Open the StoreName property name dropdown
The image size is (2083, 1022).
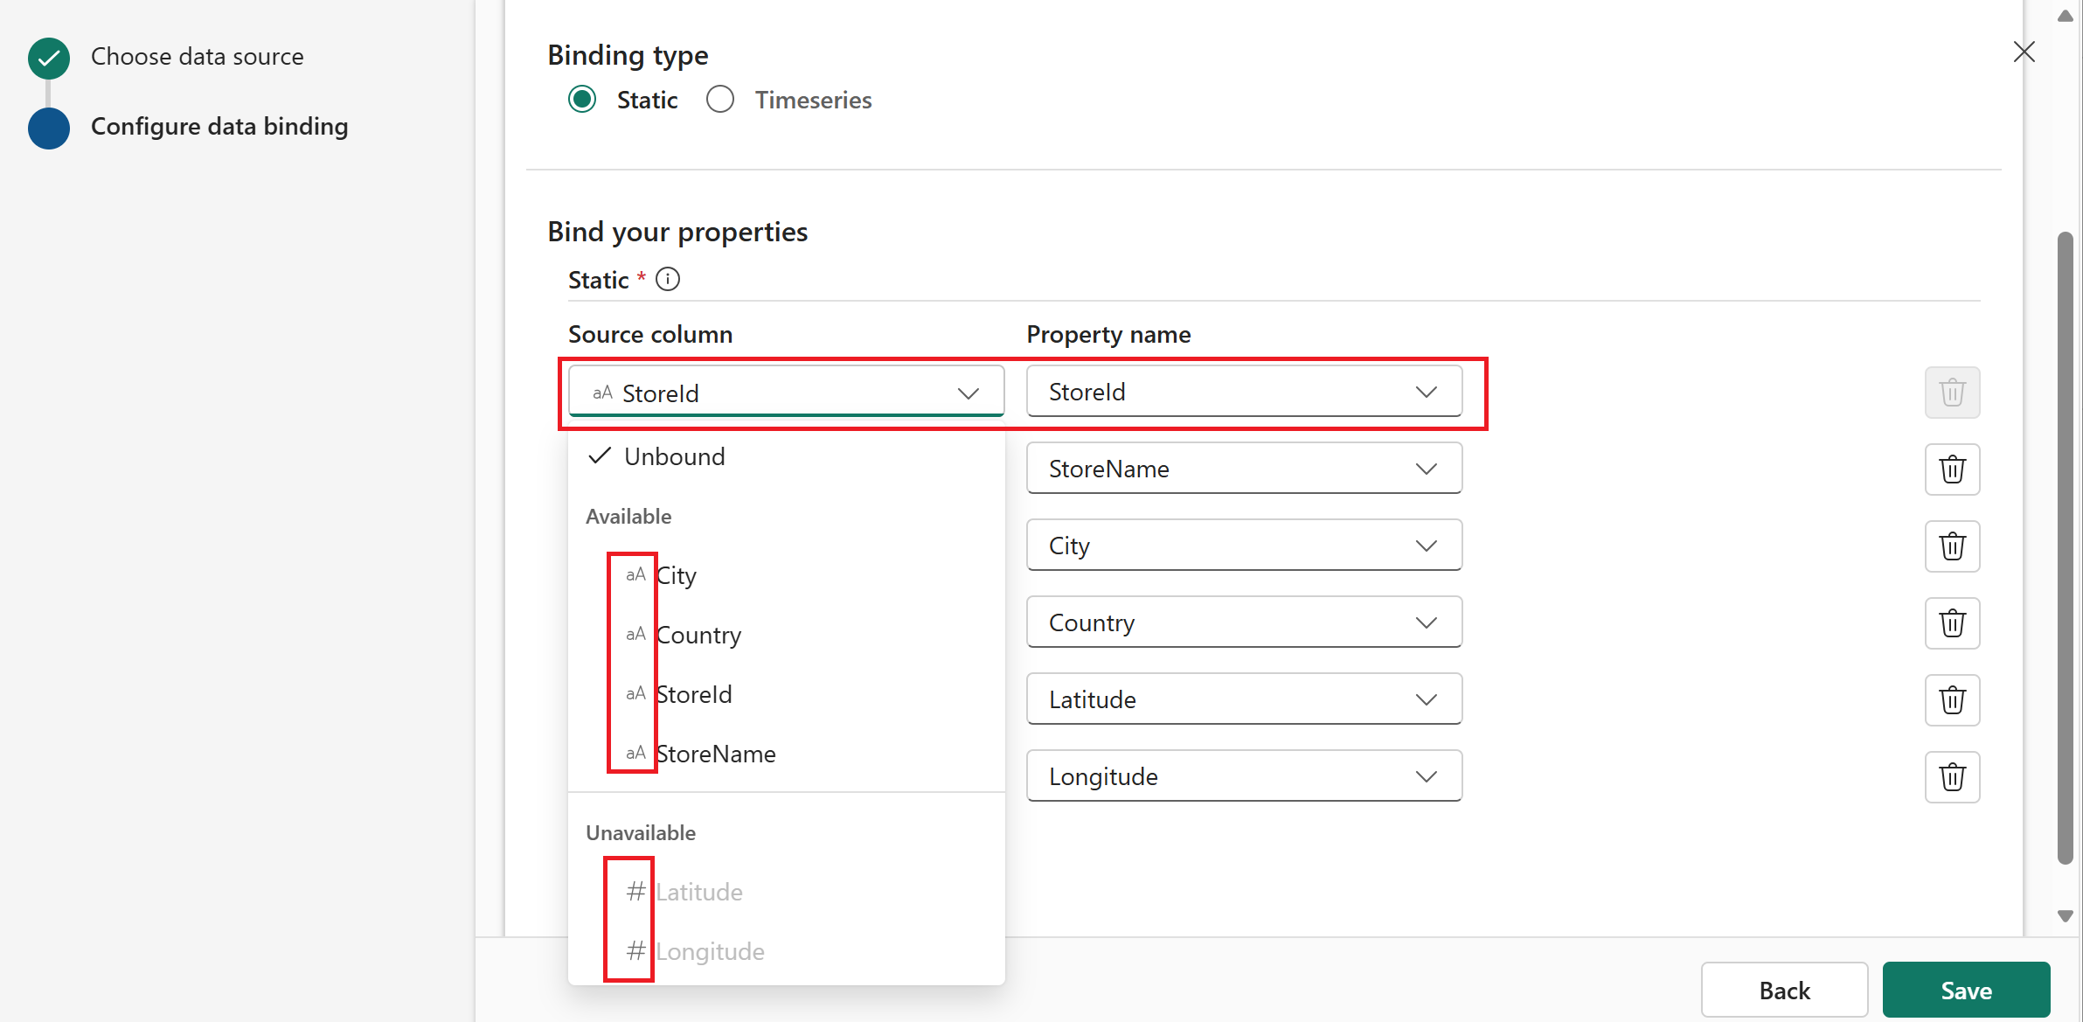coord(1242,469)
